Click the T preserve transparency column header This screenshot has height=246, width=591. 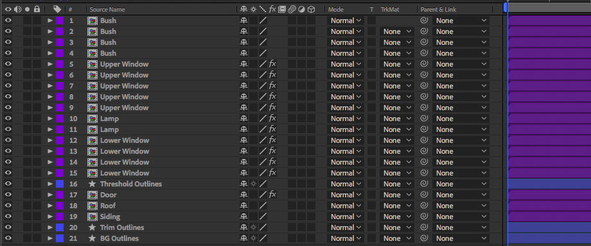click(371, 10)
